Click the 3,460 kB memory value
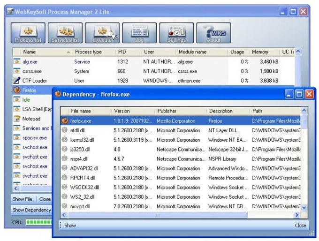 (x=269, y=61)
